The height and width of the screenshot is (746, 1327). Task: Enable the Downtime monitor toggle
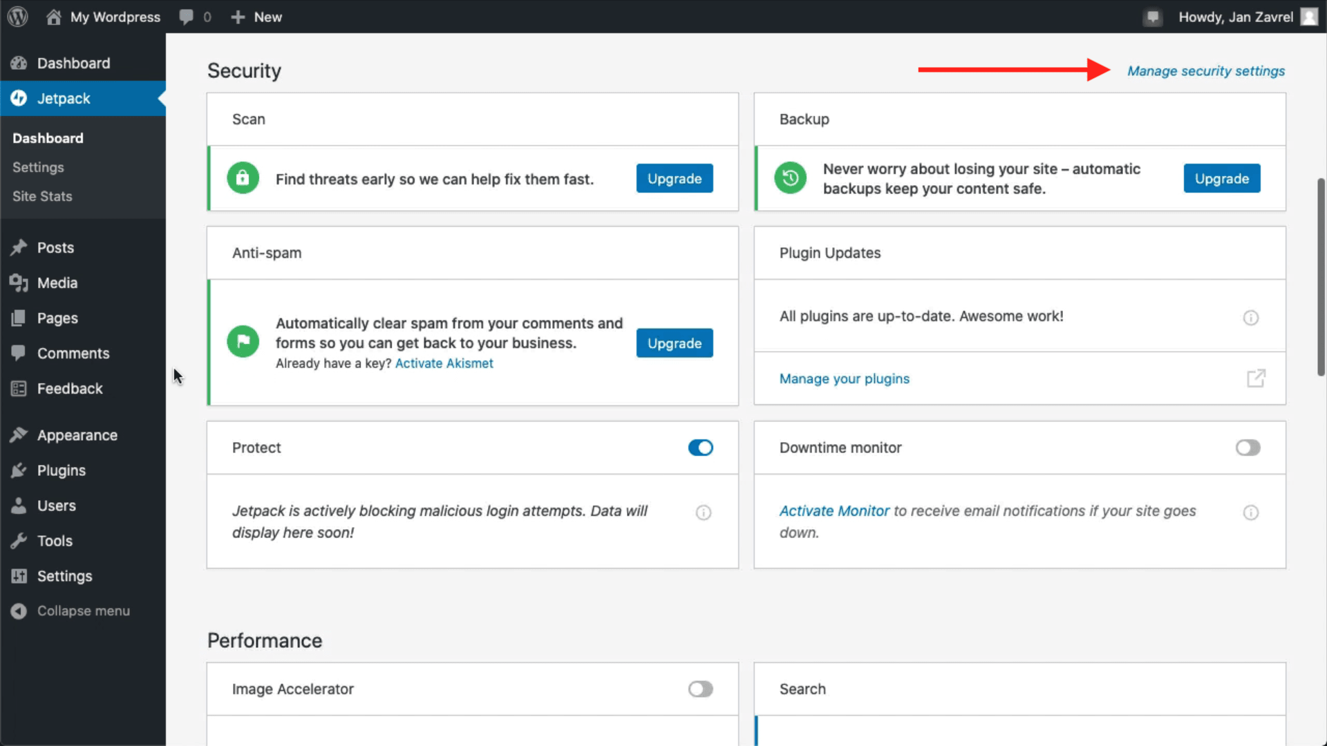click(x=1248, y=448)
